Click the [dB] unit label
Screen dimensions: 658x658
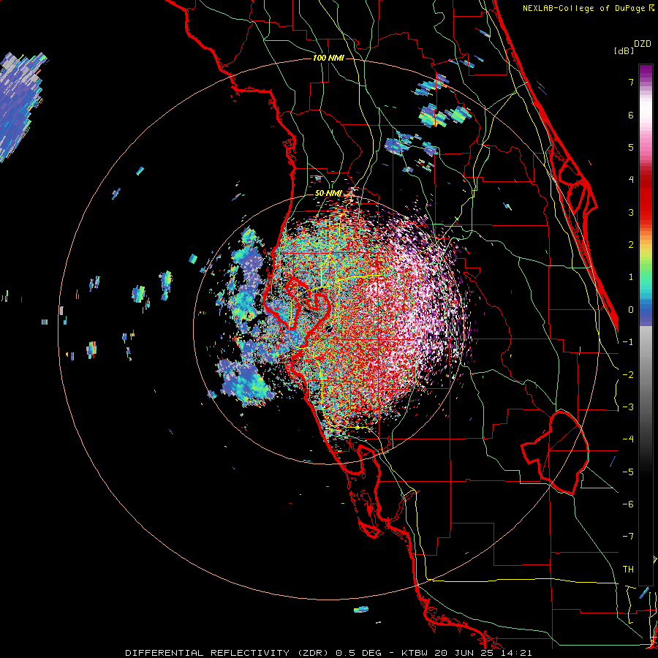click(x=624, y=50)
